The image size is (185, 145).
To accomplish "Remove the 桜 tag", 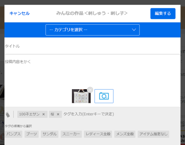I will click(58, 114).
